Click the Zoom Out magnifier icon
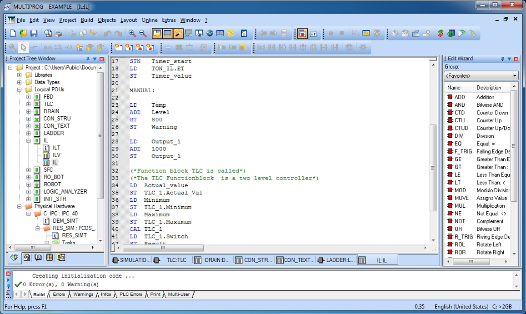 coord(143,34)
